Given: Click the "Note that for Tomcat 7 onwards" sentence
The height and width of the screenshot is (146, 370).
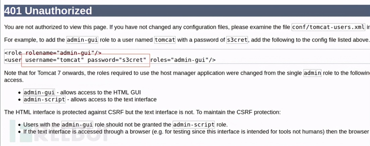Looking at the screenshot, I should coord(187,76).
